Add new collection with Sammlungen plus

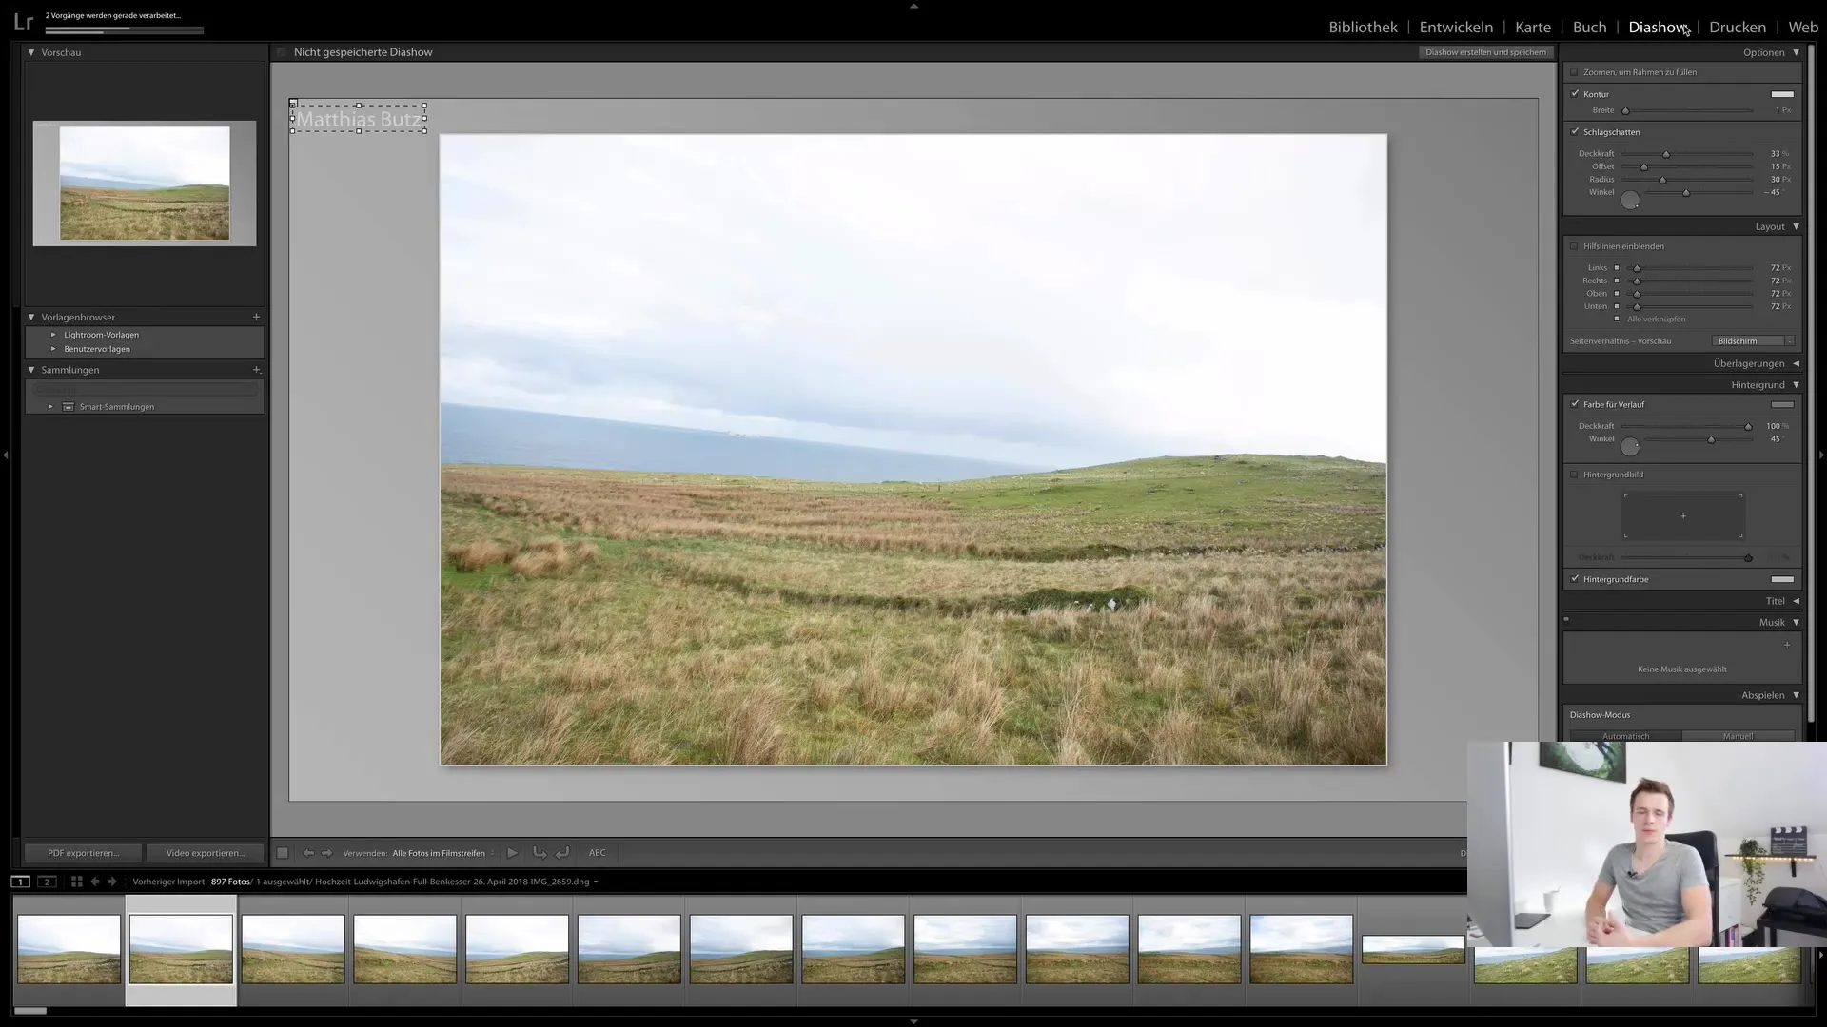(x=256, y=370)
